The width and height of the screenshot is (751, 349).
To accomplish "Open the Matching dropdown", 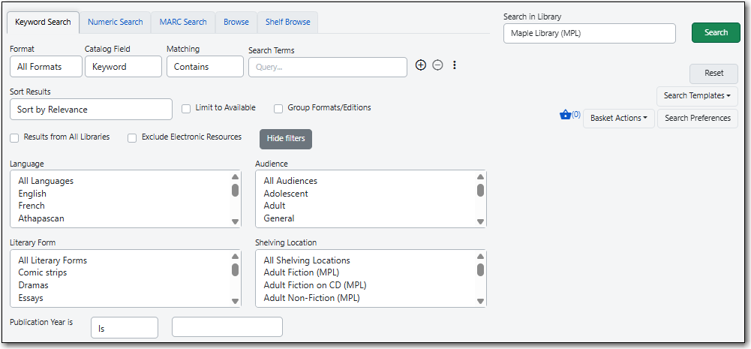I will pyautogui.click(x=205, y=67).
